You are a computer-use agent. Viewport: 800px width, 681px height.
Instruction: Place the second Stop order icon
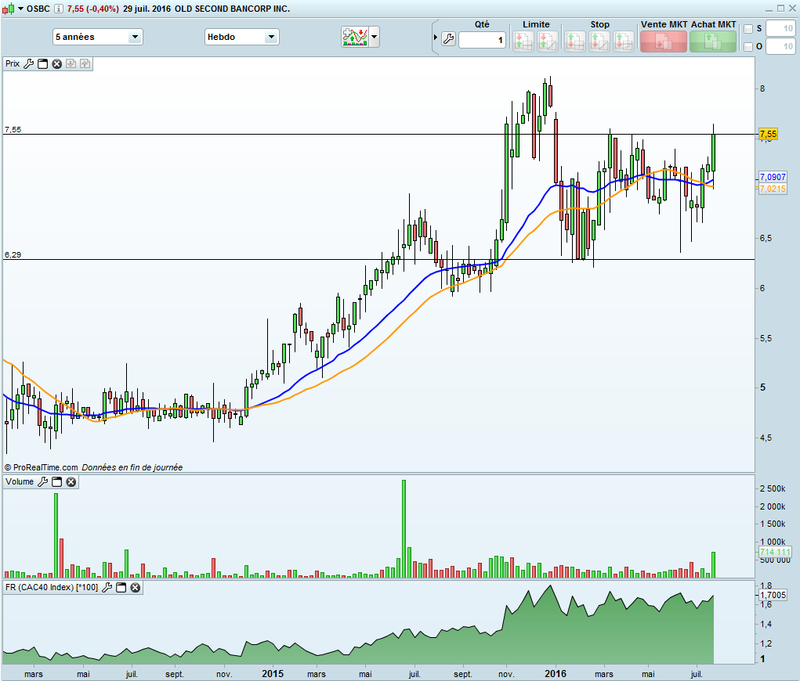point(599,41)
